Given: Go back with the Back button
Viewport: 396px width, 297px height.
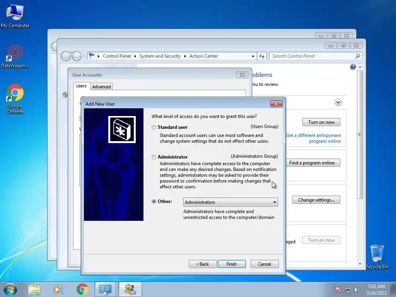Looking at the screenshot, I should point(203,264).
